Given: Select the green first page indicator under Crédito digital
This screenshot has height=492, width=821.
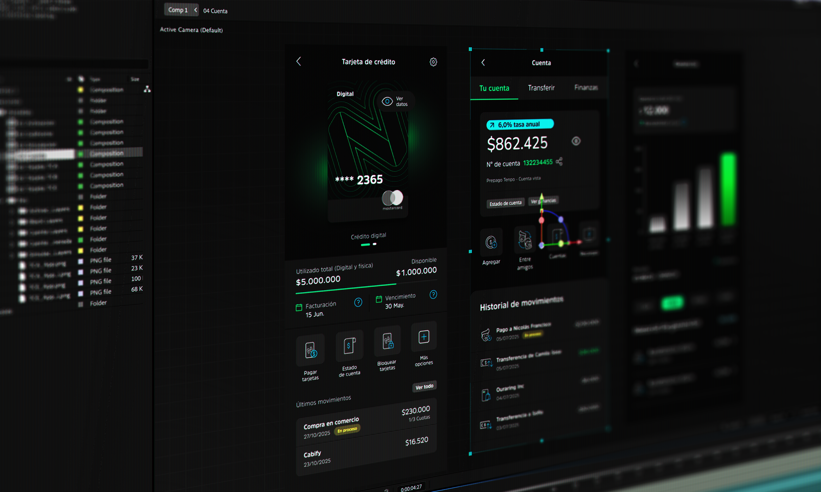Looking at the screenshot, I should [366, 245].
